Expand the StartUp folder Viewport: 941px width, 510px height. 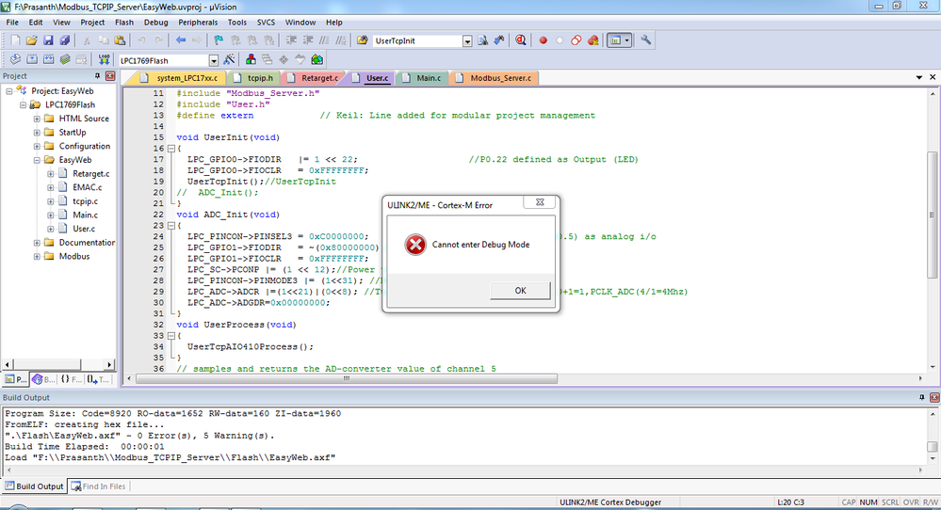(x=37, y=133)
